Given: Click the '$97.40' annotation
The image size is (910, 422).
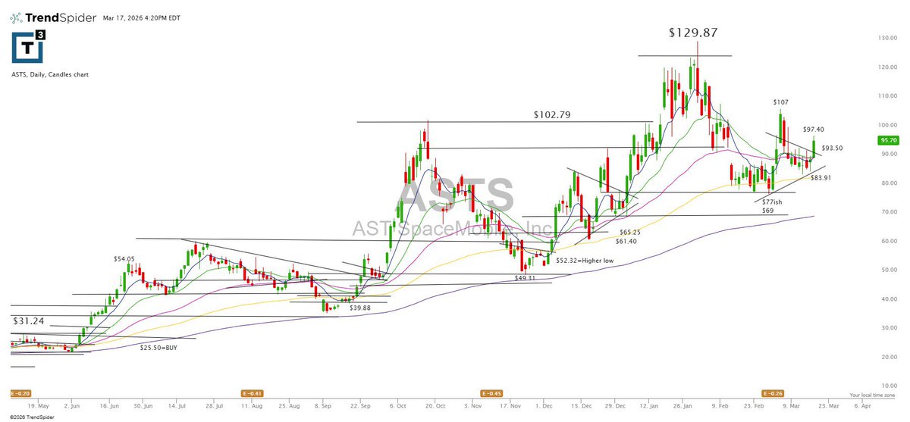Looking at the screenshot, I should coord(813,130).
